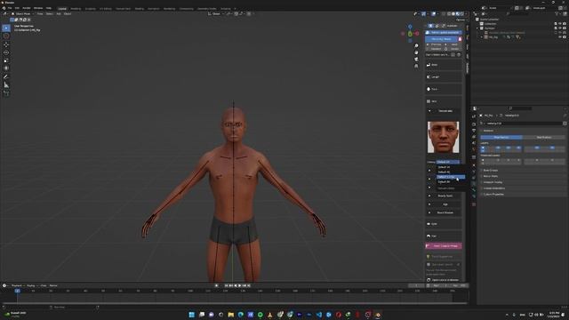Select the Scale tool
The height and width of the screenshot is (320, 569).
[x=6, y=60]
